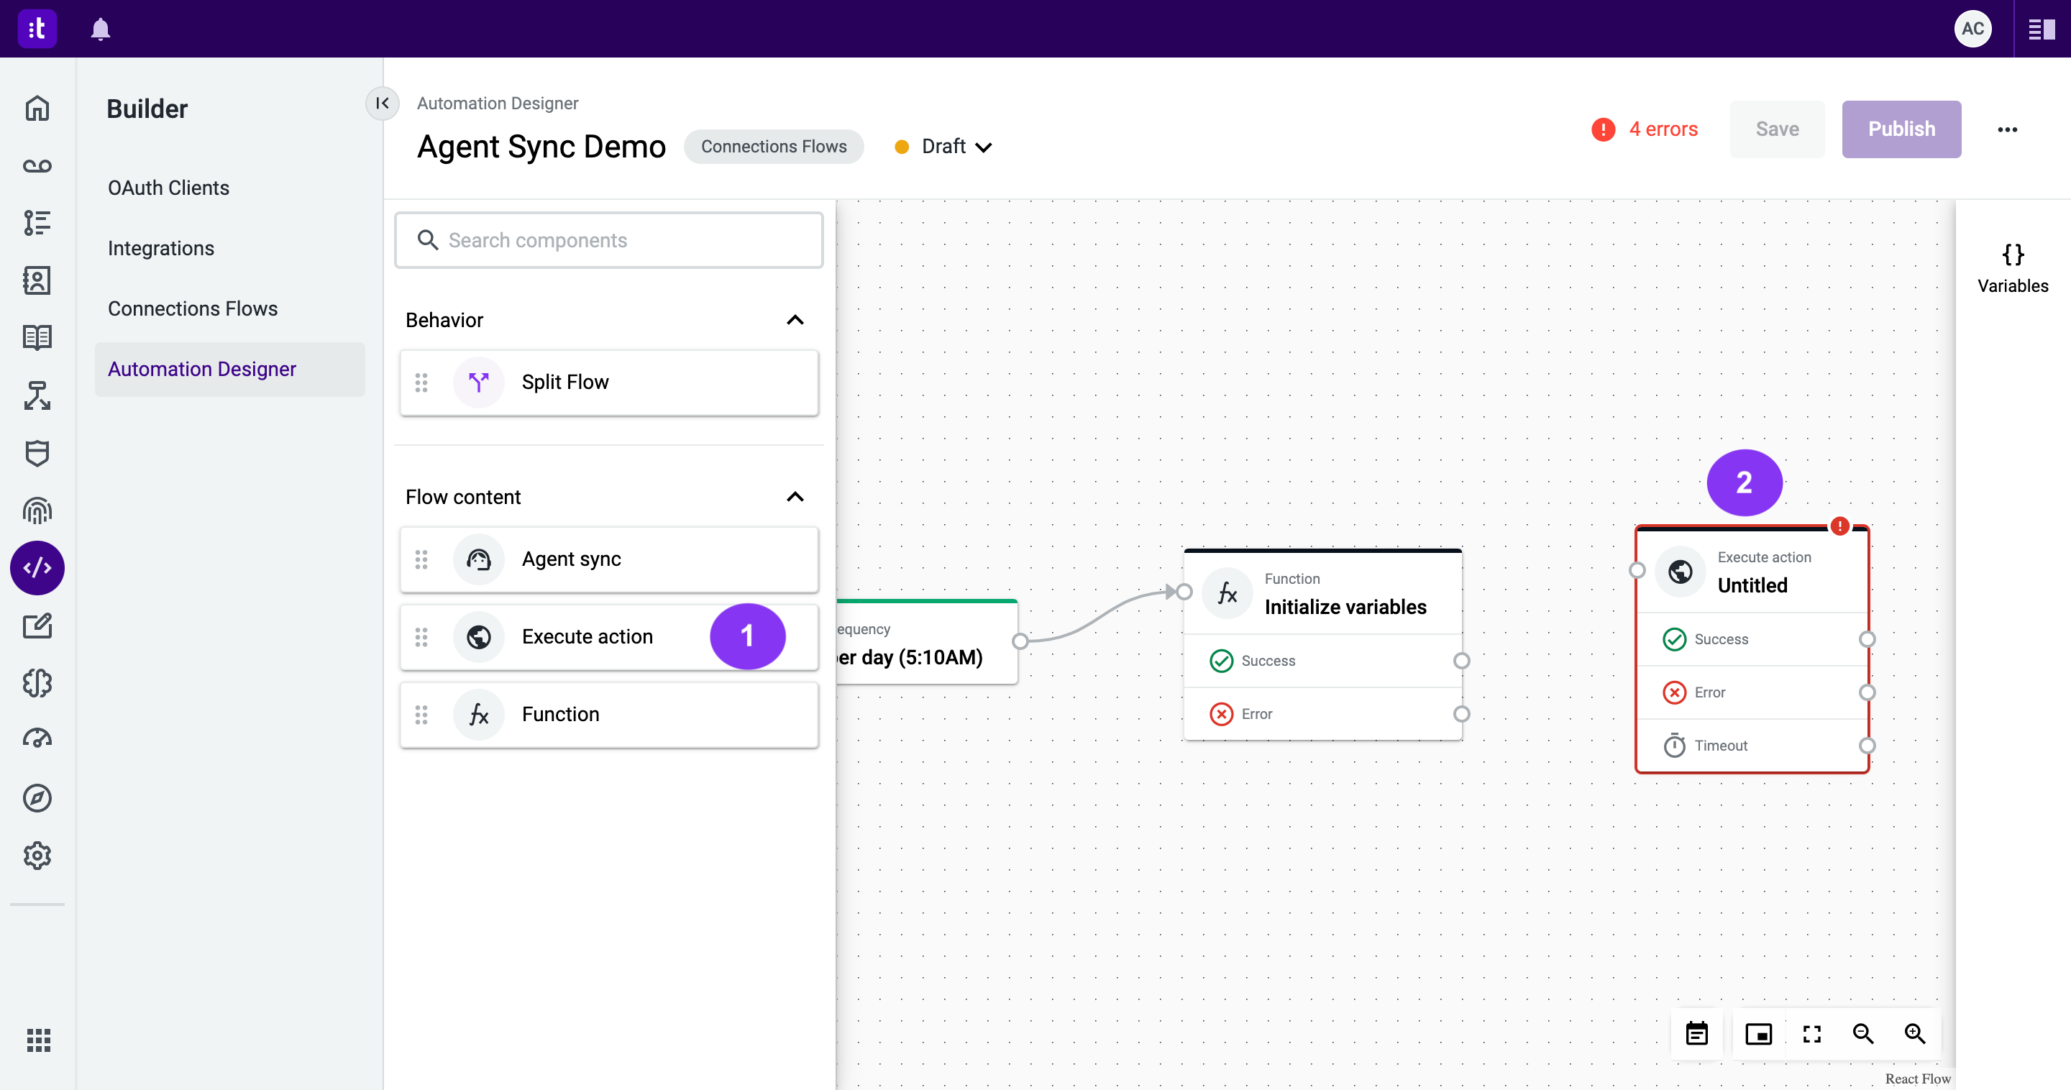Click the Connections Flows tab label
Image resolution: width=2071 pixels, height=1090 pixels.
772,147
